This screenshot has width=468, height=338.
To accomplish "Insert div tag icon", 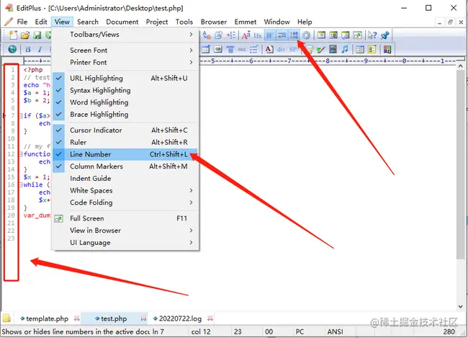I will click(x=281, y=49).
